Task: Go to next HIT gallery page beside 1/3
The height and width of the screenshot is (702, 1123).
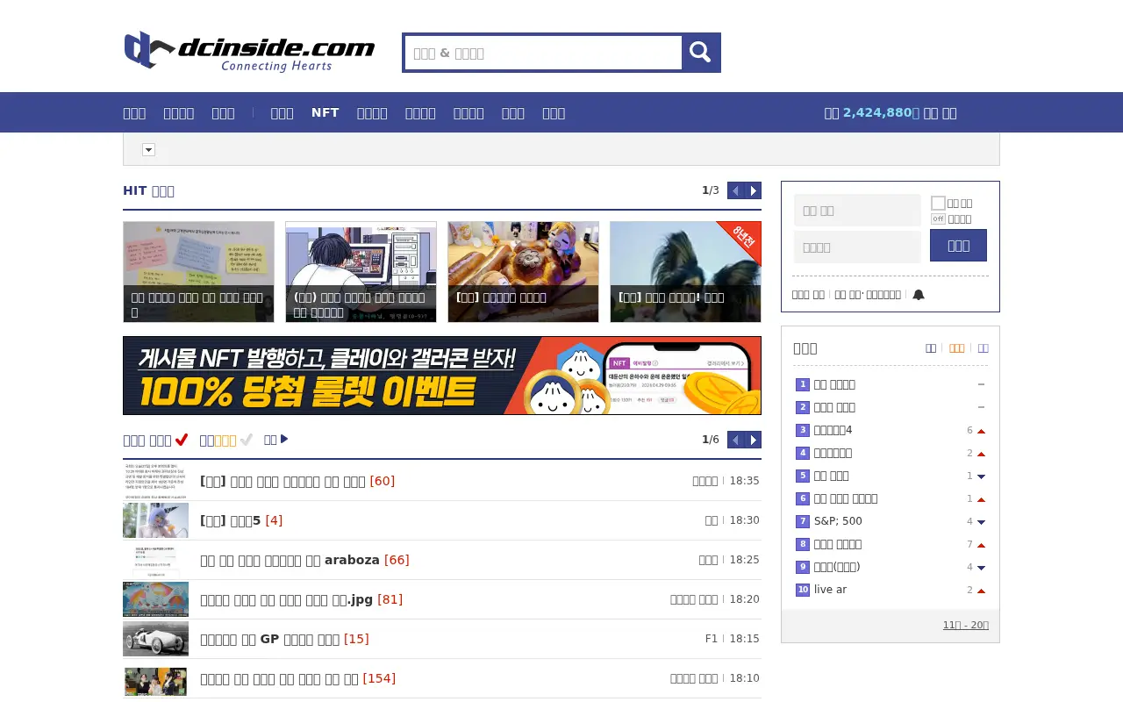Action: click(x=753, y=190)
